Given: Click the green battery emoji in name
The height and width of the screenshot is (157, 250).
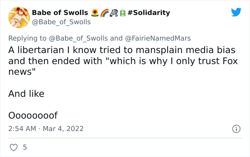Looking at the screenshot, I should point(122,13).
